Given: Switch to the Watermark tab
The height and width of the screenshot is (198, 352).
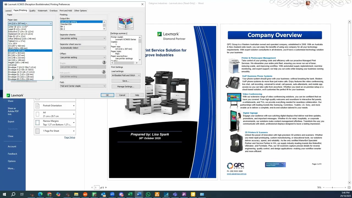Looking at the screenshot, I should tap(42, 11).
